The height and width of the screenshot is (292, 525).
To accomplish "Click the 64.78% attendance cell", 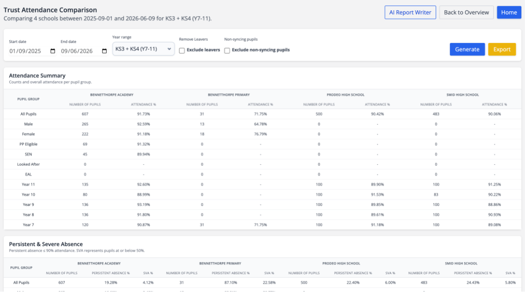I will (260, 124).
